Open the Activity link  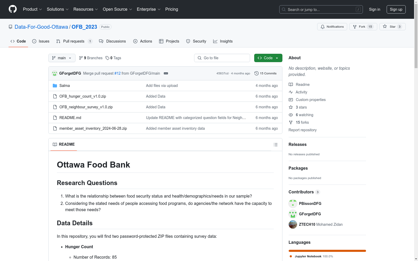pyautogui.click(x=298, y=92)
